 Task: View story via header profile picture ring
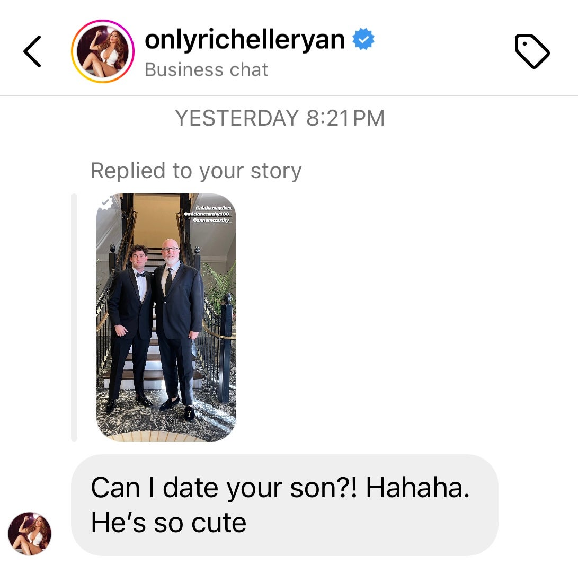(x=103, y=51)
